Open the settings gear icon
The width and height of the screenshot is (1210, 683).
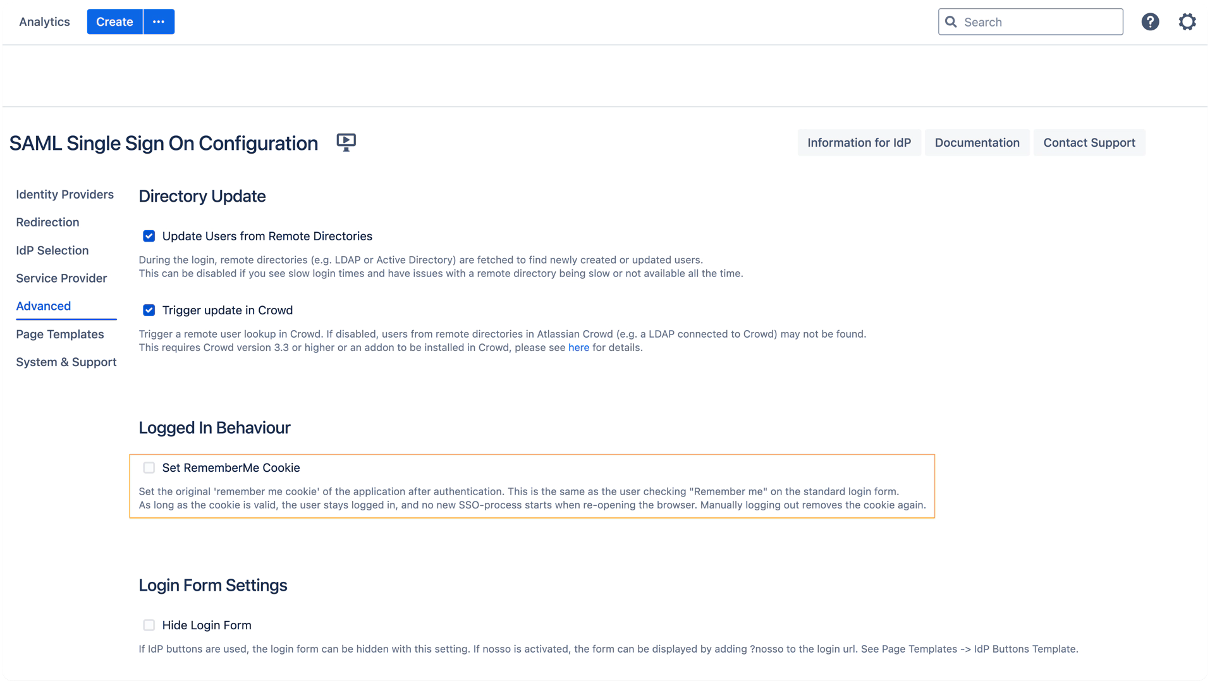click(x=1187, y=22)
